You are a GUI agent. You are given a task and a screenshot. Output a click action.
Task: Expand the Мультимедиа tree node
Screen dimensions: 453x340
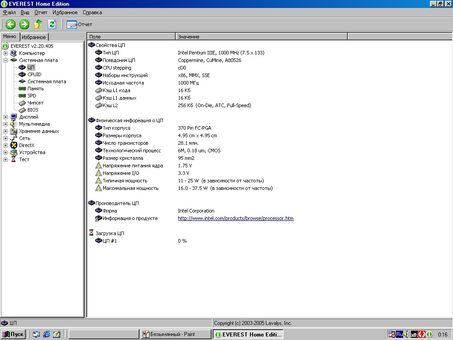point(5,124)
